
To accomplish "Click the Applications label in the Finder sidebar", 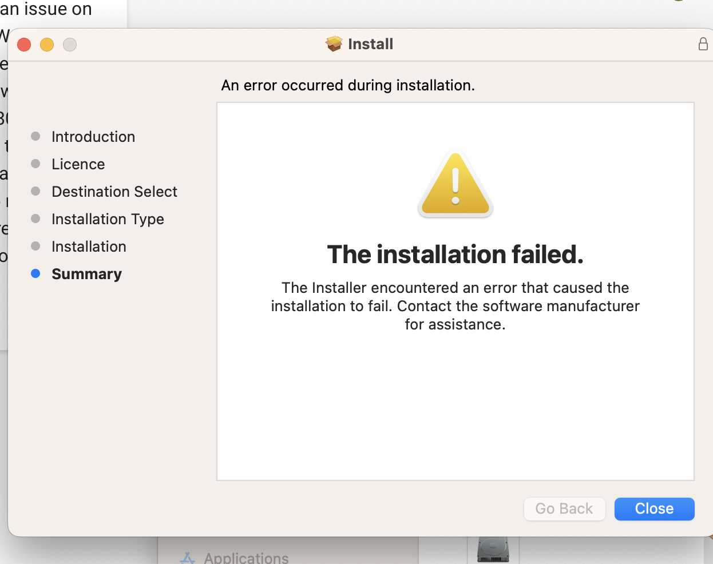I will [x=246, y=558].
